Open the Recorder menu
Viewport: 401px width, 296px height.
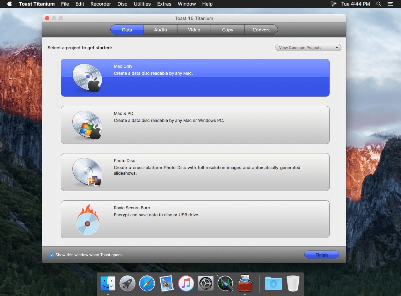click(x=101, y=4)
